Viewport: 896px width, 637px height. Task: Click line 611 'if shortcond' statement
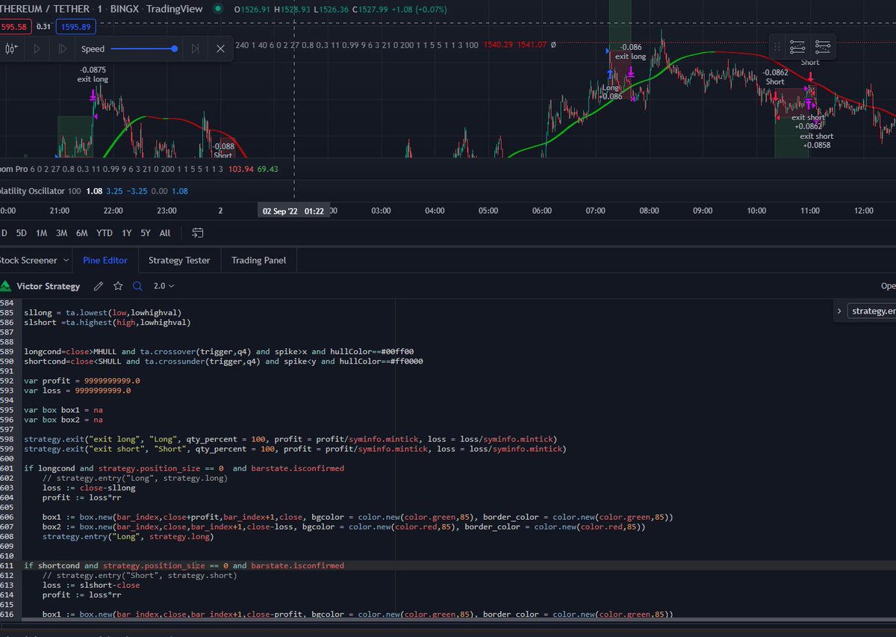point(184,566)
